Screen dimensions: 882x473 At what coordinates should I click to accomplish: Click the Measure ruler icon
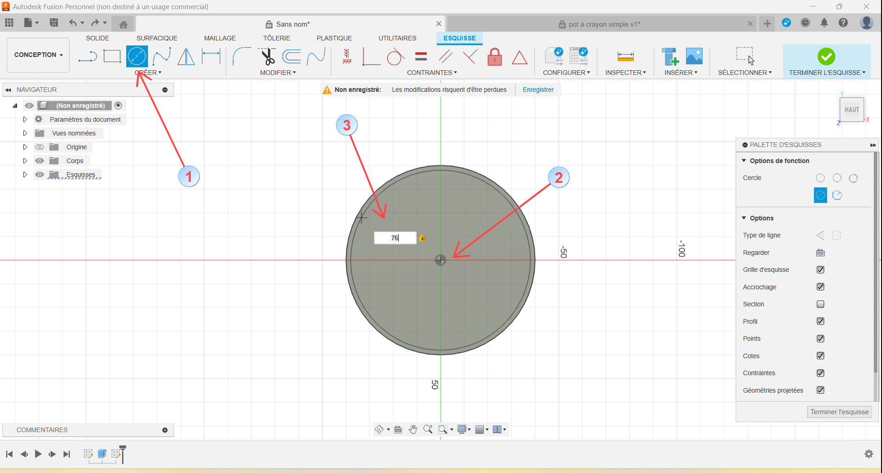pyautogui.click(x=625, y=56)
